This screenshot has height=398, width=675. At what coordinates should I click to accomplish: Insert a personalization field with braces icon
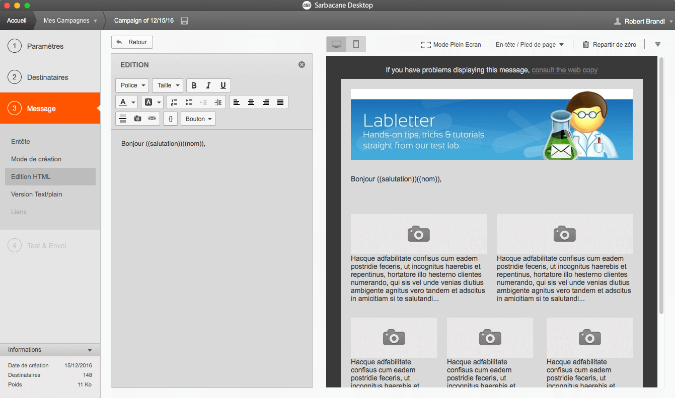click(171, 119)
